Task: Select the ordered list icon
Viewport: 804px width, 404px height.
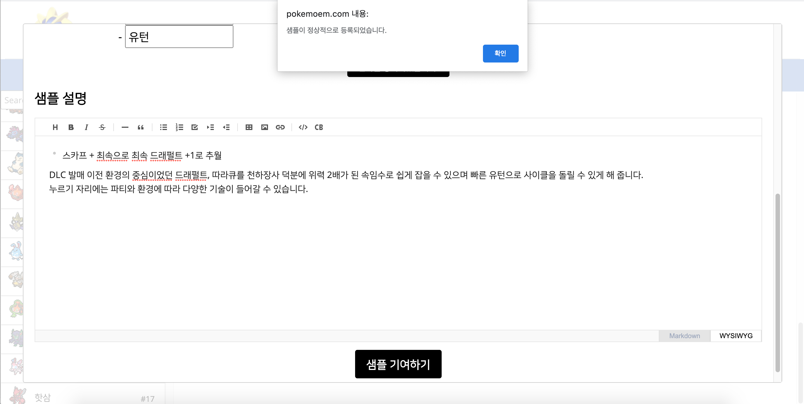Action: tap(179, 127)
